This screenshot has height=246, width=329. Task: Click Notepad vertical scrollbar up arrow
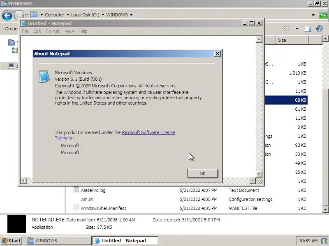click(x=259, y=39)
